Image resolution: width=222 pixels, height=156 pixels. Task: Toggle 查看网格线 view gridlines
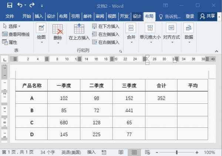16,34
